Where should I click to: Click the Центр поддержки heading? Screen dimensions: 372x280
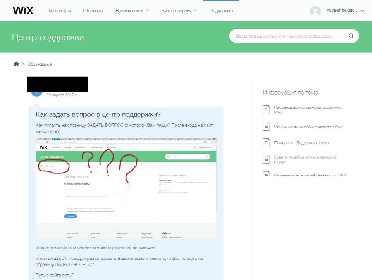48,37
